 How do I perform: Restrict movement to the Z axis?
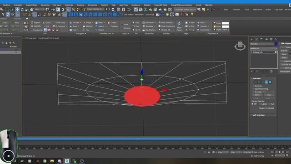point(8,15)
